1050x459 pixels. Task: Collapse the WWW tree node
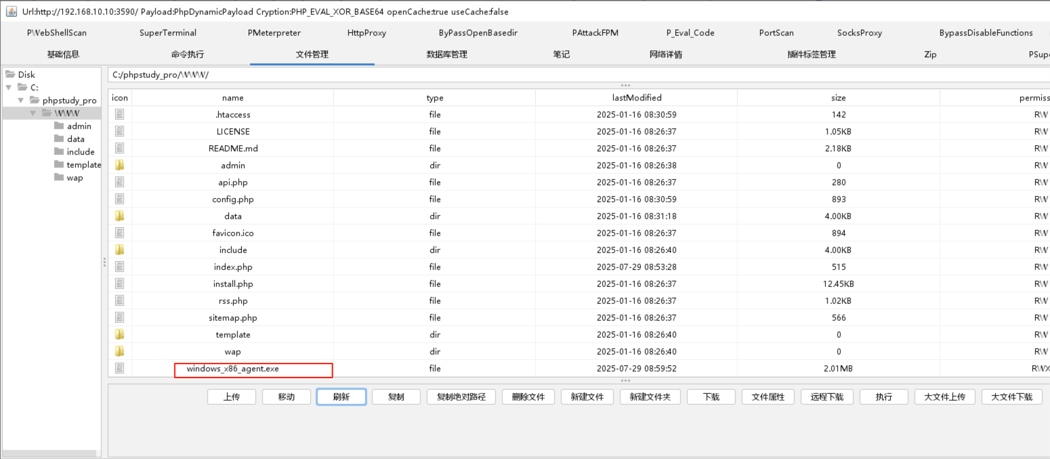click(33, 113)
